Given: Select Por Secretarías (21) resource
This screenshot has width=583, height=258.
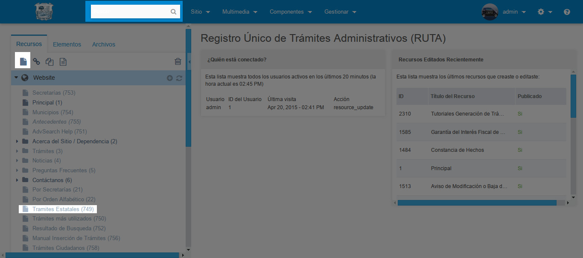Looking at the screenshot, I should 57,189.
